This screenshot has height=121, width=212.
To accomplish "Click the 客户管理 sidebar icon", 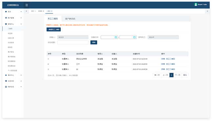I will pyautogui.click(x=6, y=18).
